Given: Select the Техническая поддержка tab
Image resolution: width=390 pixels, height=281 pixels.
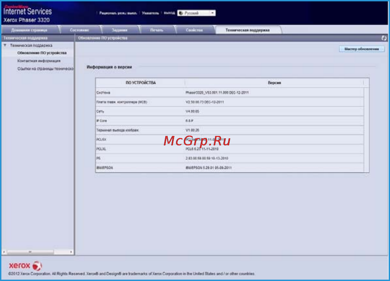Looking at the screenshot, I should pos(247,30).
